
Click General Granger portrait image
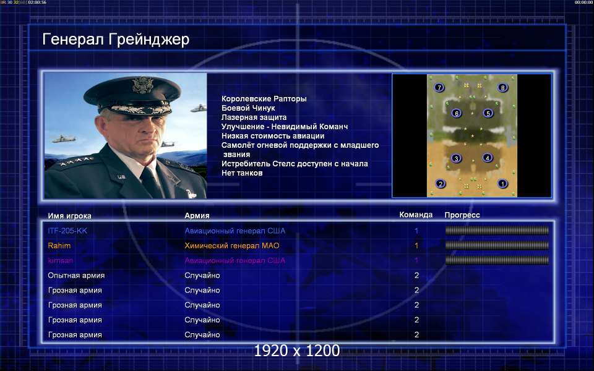coord(126,135)
